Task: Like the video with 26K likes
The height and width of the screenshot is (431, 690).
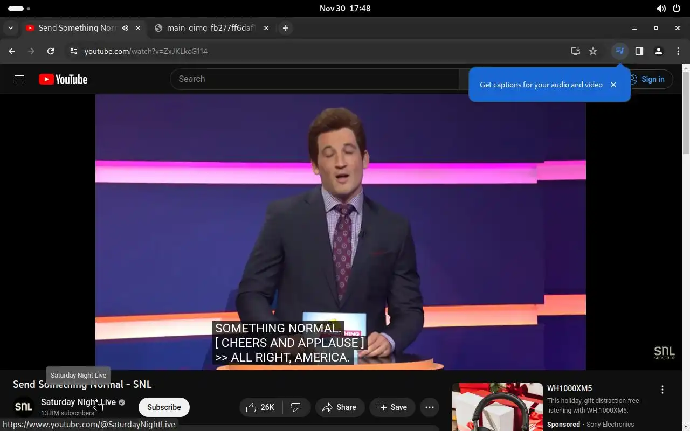Action: 261,407
